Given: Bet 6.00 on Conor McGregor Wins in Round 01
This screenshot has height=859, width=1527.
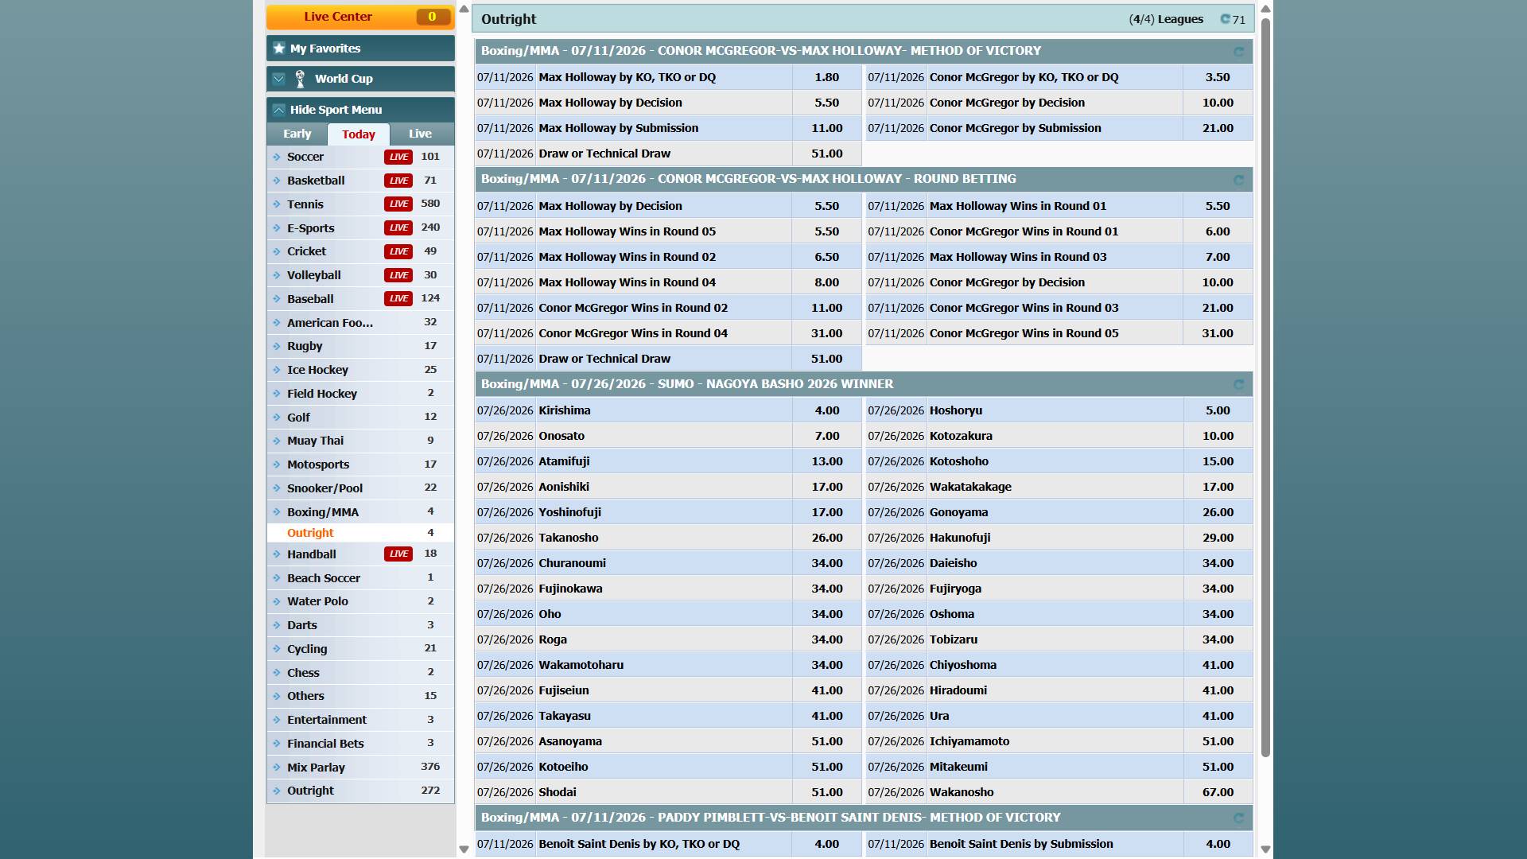Looking at the screenshot, I should 1218,231.
